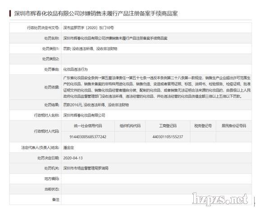This screenshot has height=208, width=260.
Task: Select the 法定代表人(负责人)姓名 label
Action: pyautogui.click(x=40, y=148)
